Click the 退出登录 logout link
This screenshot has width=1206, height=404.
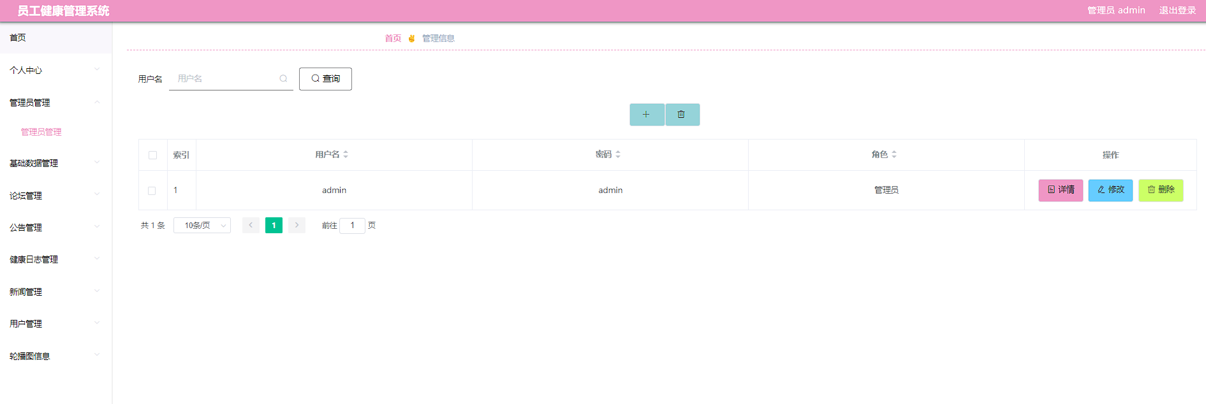coord(1177,10)
